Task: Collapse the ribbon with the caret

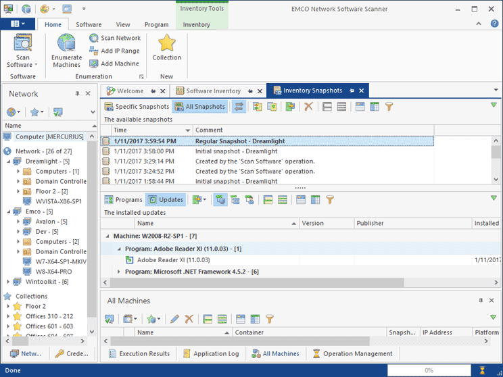Action: pos(479,24)
